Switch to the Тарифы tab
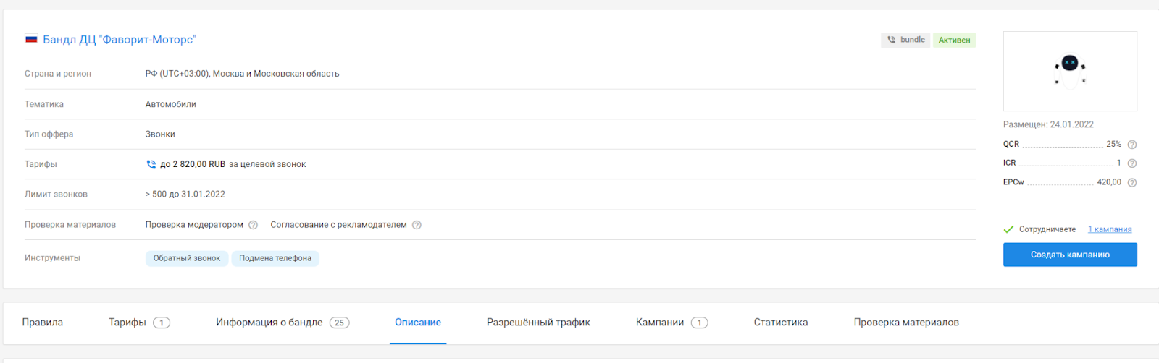 [127, 323]
